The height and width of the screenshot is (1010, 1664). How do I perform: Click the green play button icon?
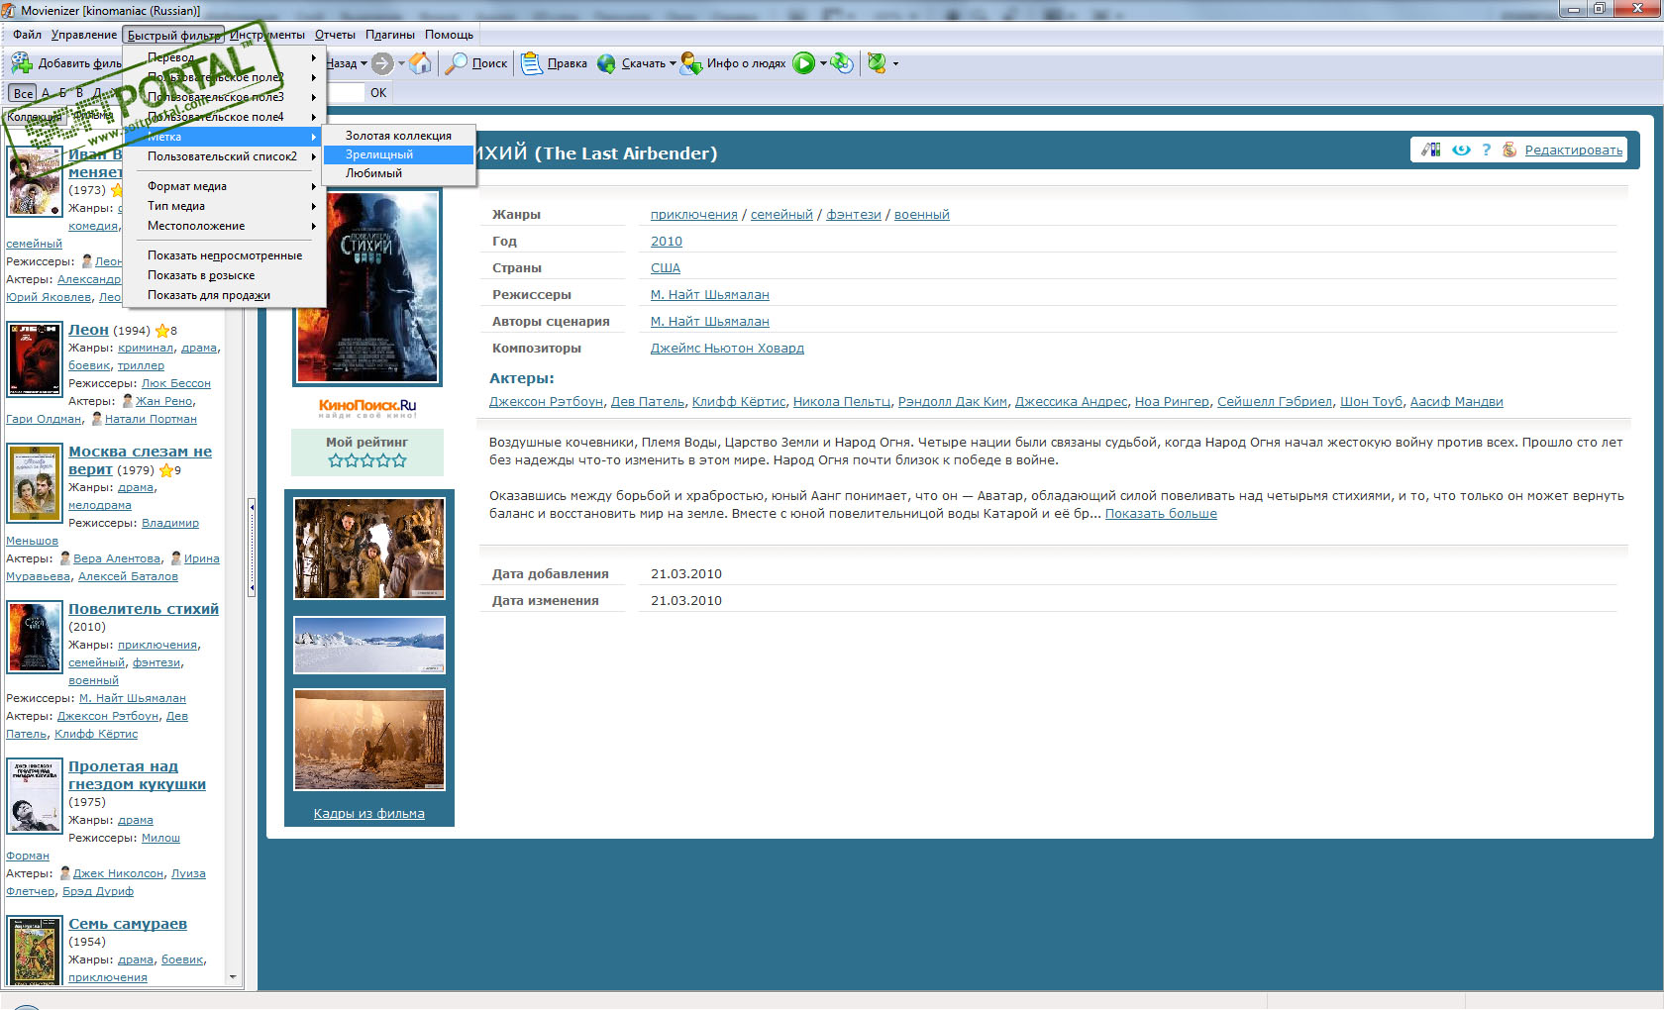[x=804, y=63]
